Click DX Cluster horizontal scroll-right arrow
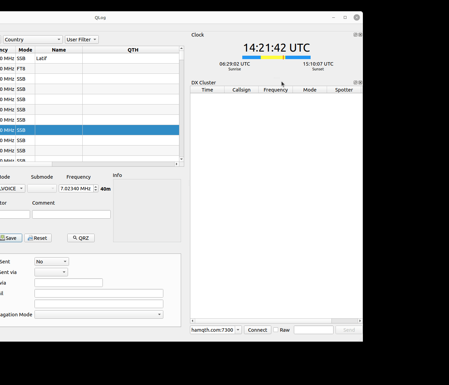The height and width of the screenshot is (385, 449). 360,321
